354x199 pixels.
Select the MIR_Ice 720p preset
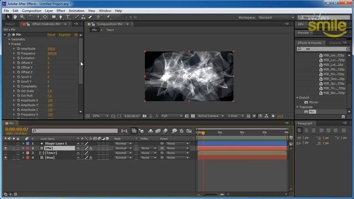coord(332,55)
